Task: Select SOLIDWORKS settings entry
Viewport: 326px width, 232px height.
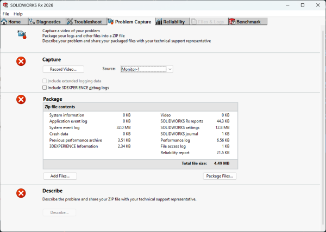Action: (x=195, y=127)
